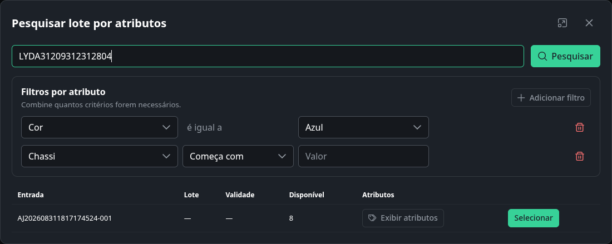Image resolution: width=612 pixels, height=244 pixels.
Task: Click the Entrada column header
Action: pyautogui.click(x=31, y=195)
